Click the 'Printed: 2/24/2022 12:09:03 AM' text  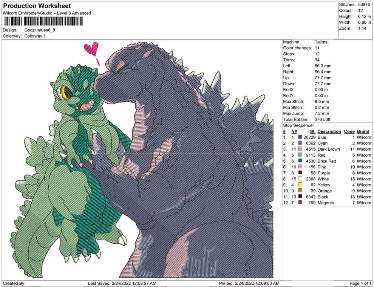(249, 283)
